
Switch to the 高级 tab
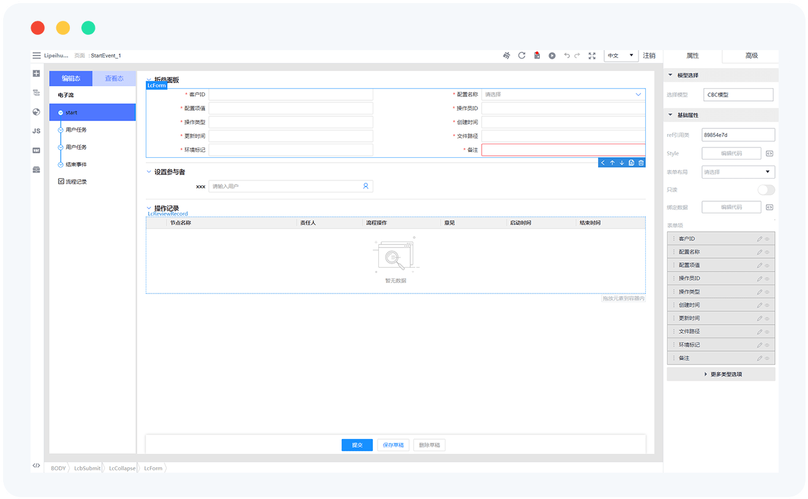(x=751, y=56)
